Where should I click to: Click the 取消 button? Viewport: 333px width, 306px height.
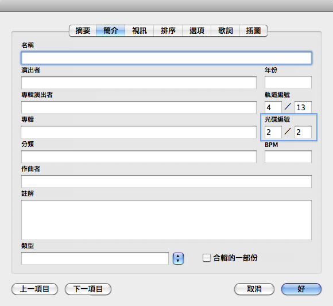[254, 289]
